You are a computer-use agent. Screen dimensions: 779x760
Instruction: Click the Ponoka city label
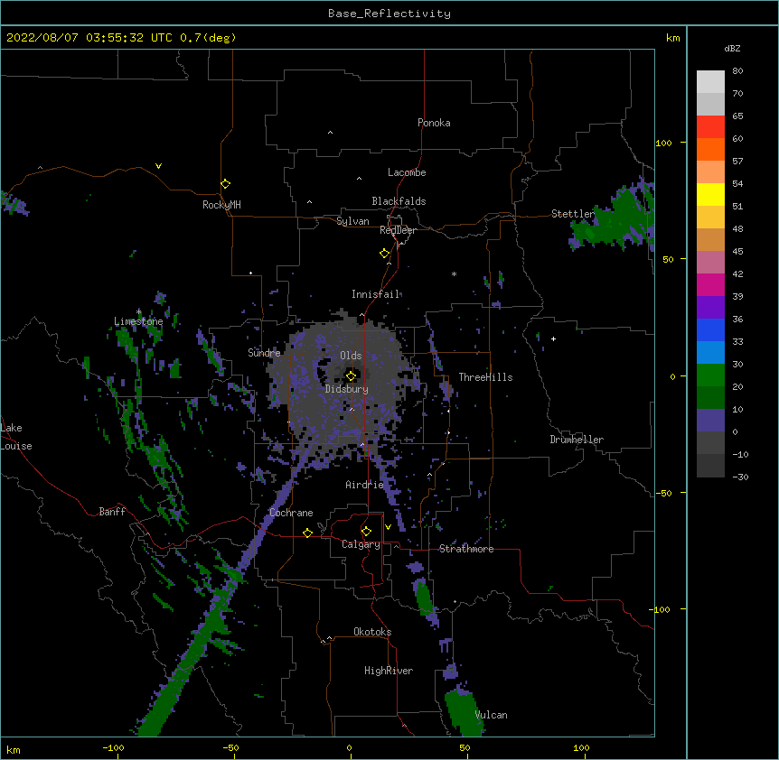434,123
